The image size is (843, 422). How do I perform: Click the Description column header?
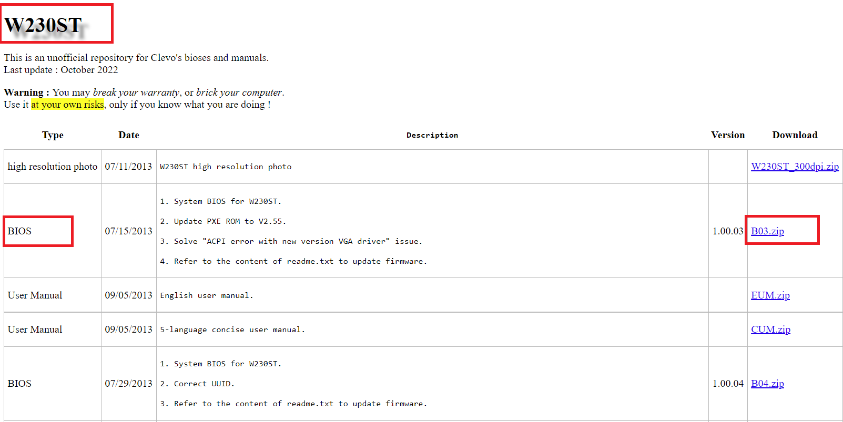(x=432, y=135)
